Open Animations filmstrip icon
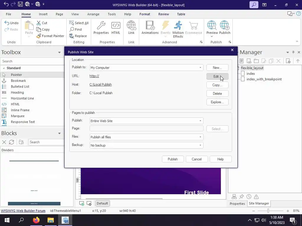The height and width of the screenshot is (226, 302). [150, 28]
